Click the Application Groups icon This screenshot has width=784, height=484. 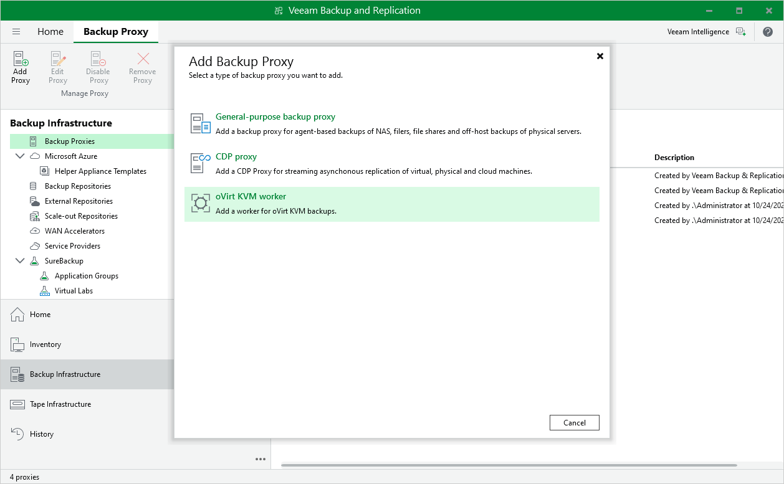pos(44,276)
